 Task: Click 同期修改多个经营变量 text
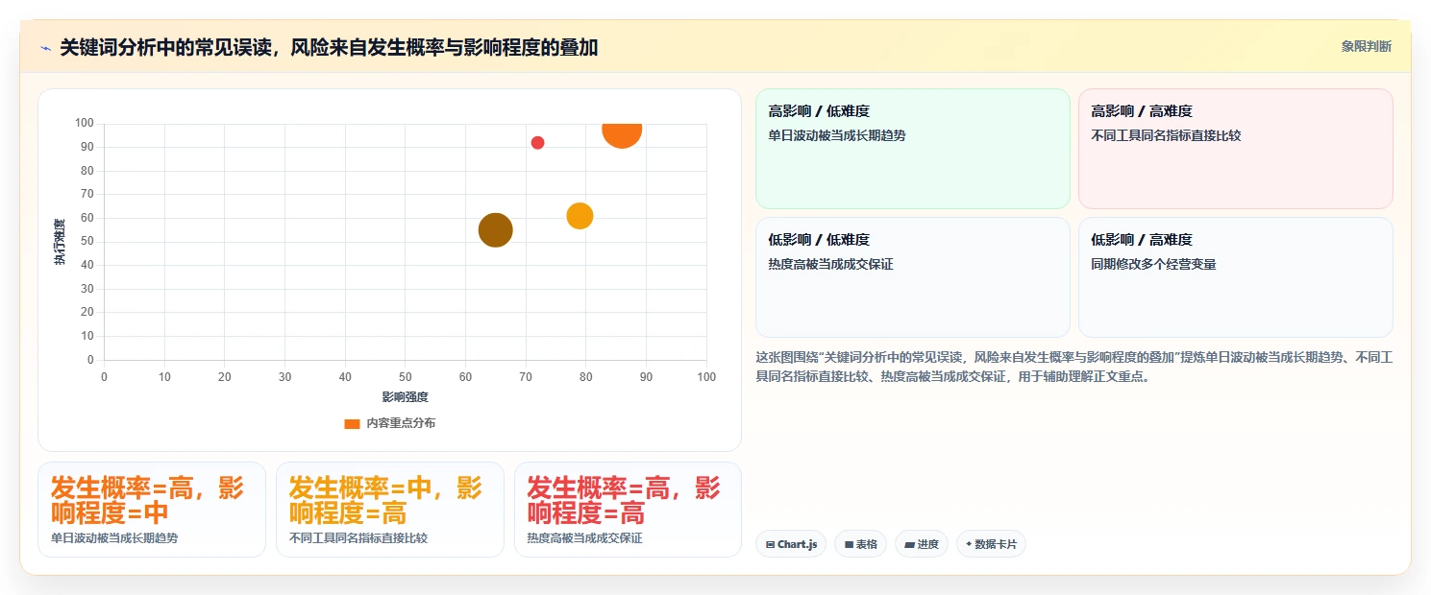pyautogui.click(x=1153, y=264)
